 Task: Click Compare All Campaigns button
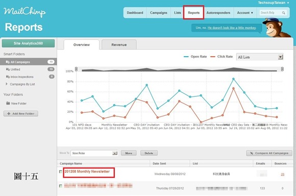click(269, 153)
